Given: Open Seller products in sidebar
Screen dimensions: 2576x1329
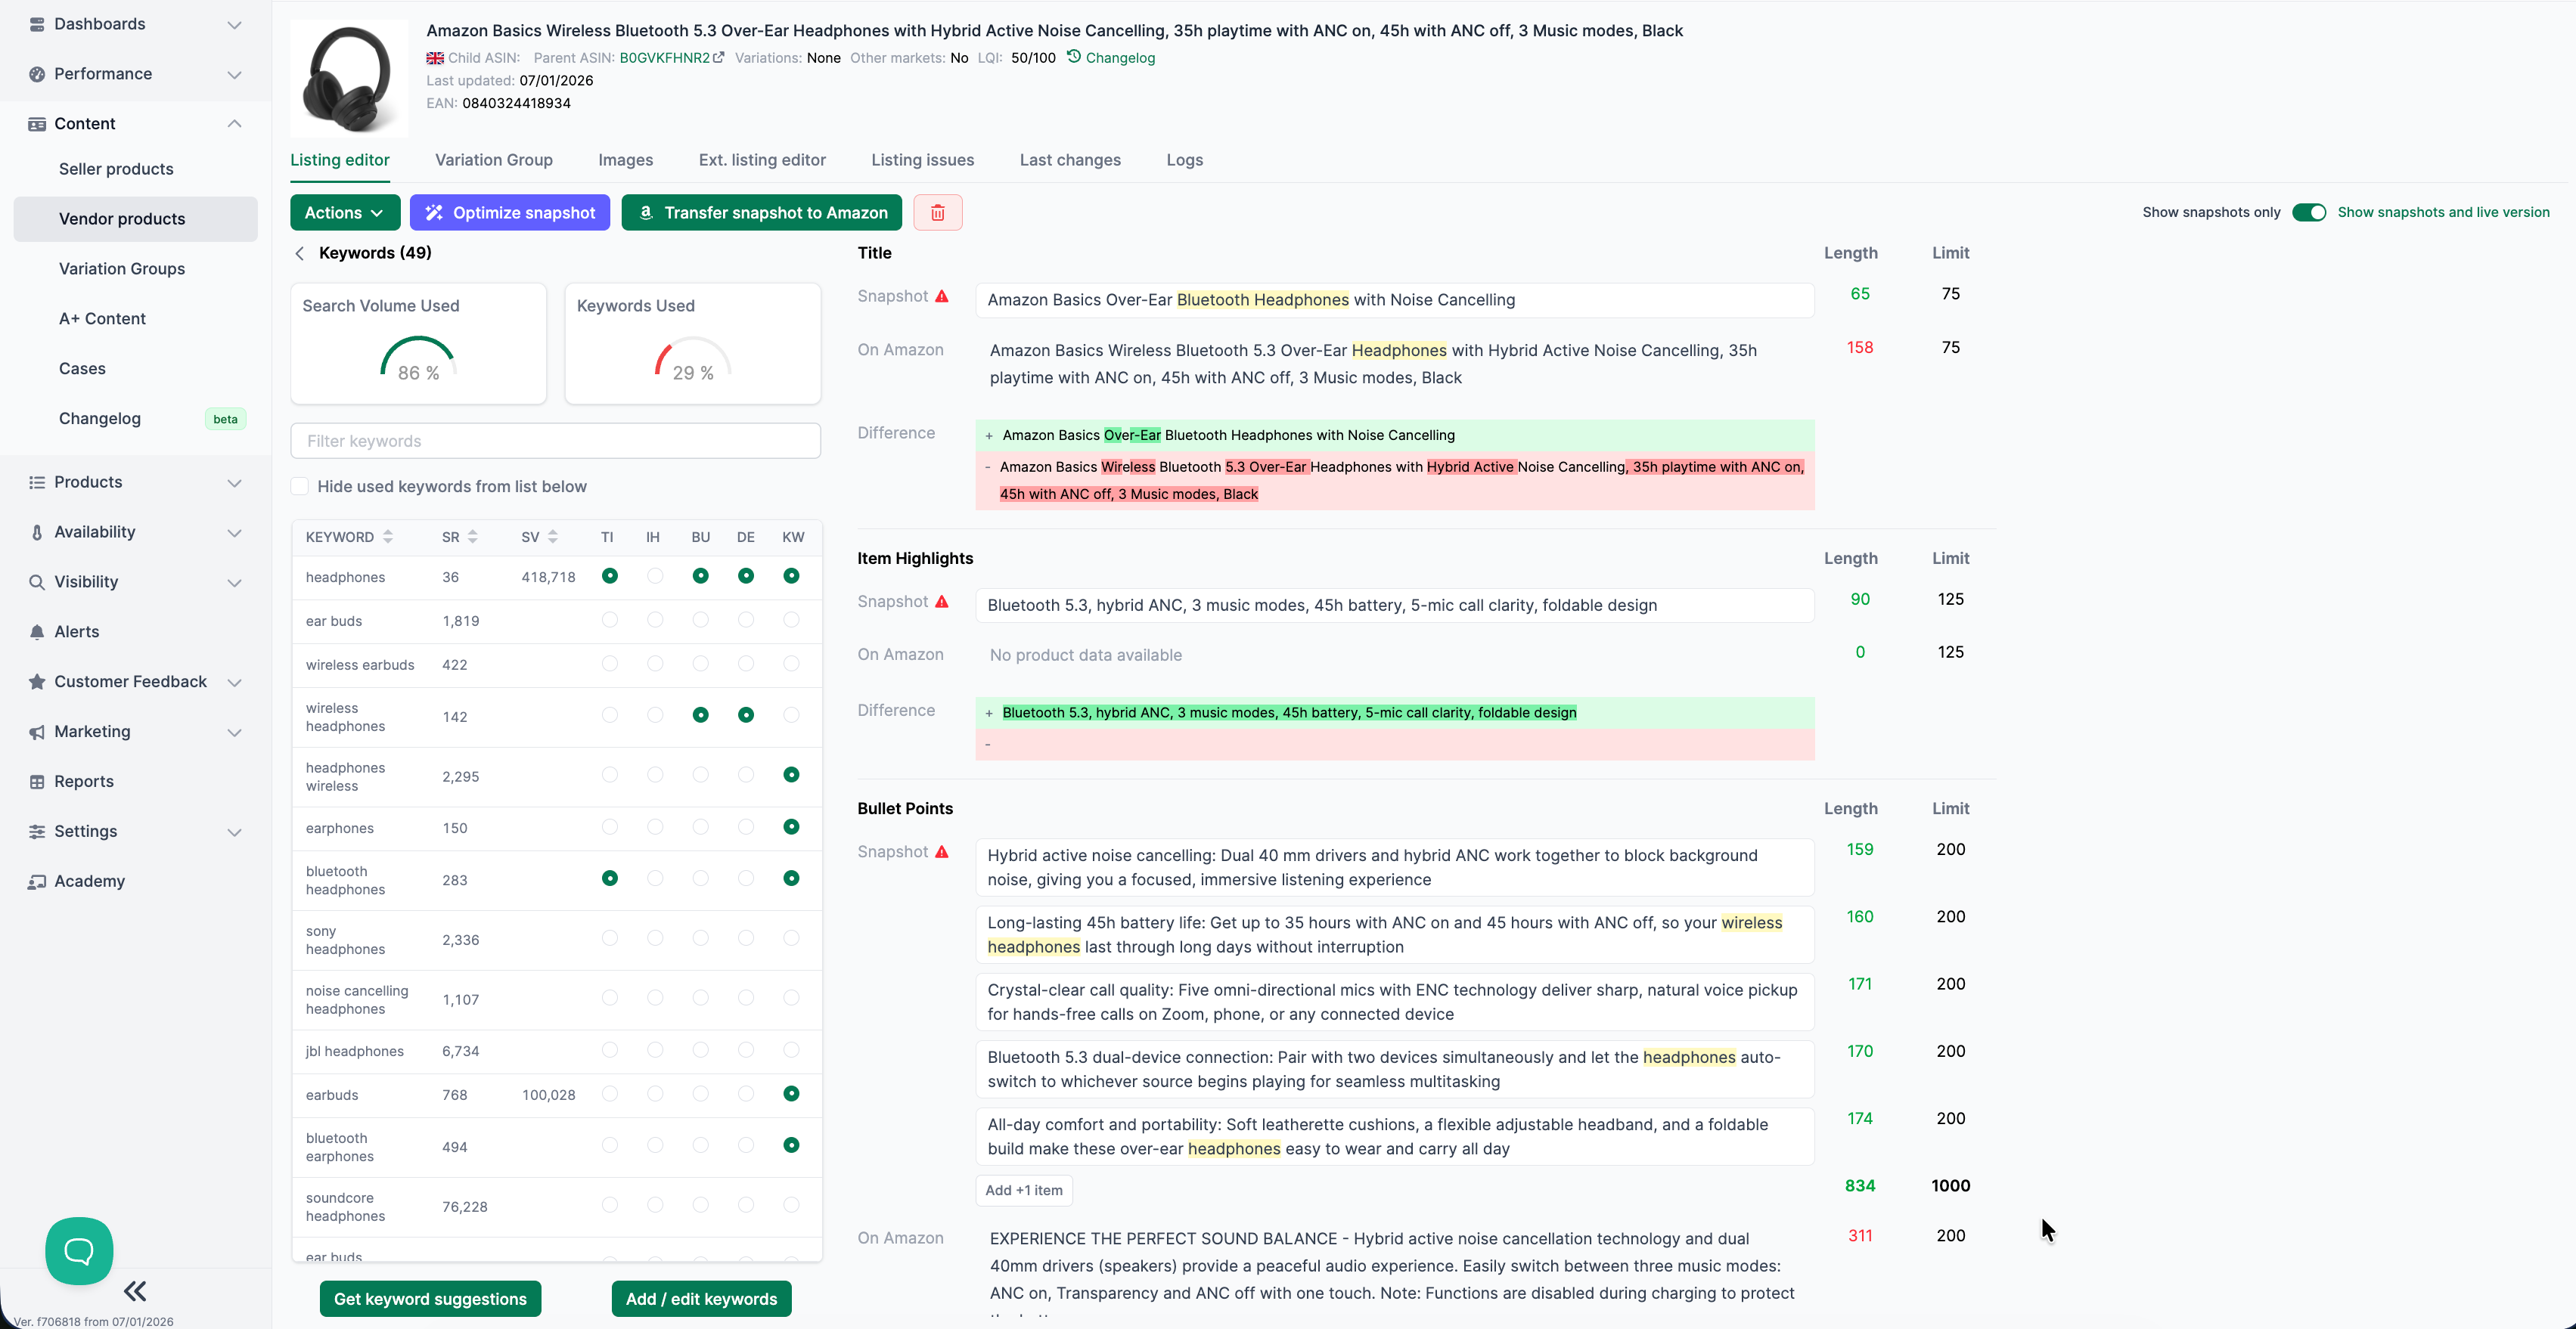Looking at the screenshot, I should coord(116,169).
